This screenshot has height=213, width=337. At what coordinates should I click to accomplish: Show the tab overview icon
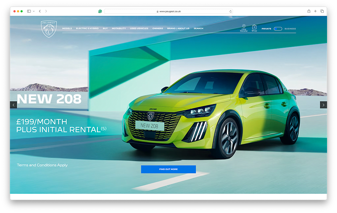322,11
